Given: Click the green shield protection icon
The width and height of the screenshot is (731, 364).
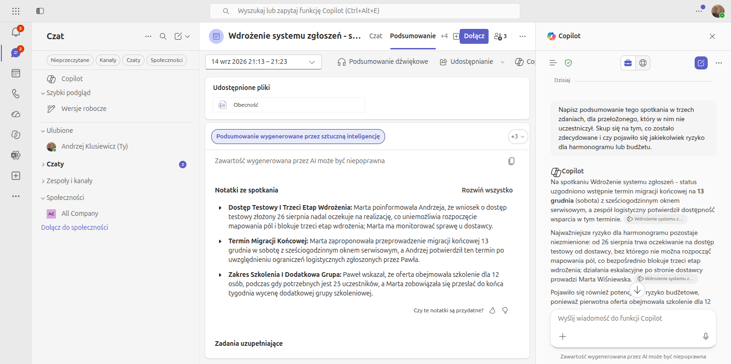Looking at the screenshot, I should pos(568,62).
